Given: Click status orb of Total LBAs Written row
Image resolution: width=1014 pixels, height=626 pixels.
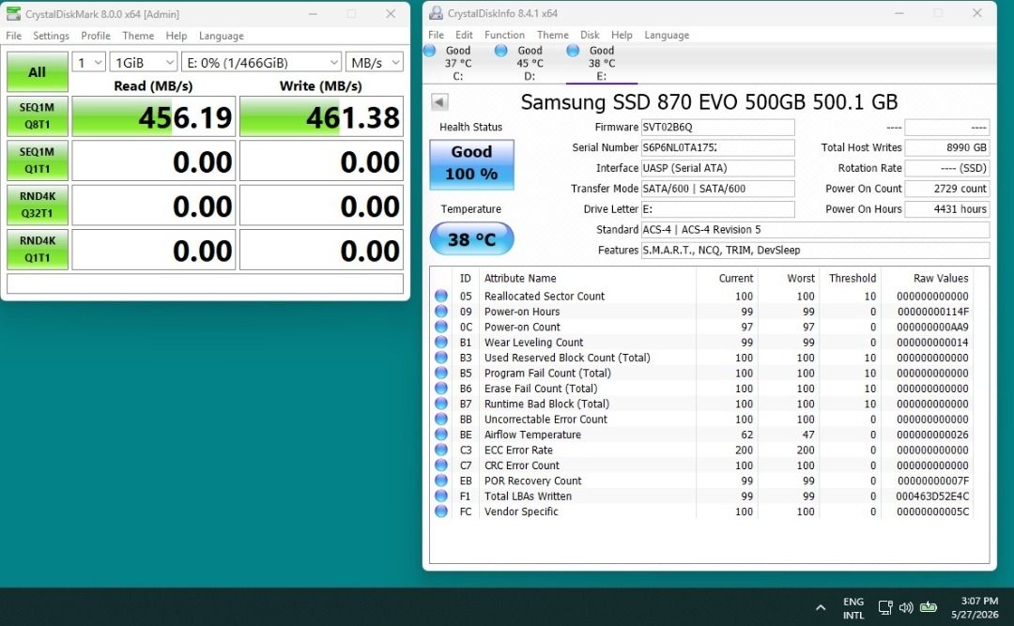Looking at the screenshot, I should tap(441, 496).
